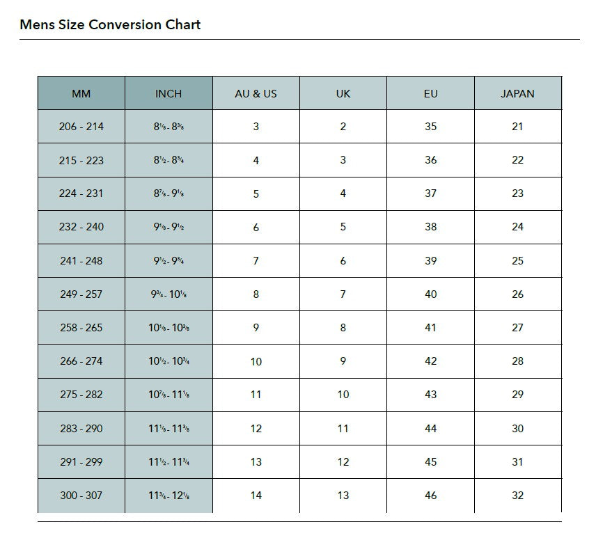596x545 pixels.
Task: Click the MM column header
Action: tap(81, 93)
